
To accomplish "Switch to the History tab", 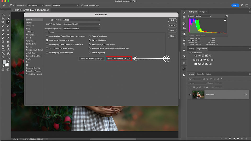I will coord(191,49).
